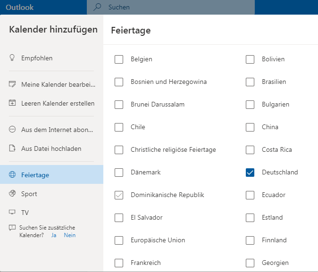Click the lightbulb icon beside Empfohlen
318x272 pixels.
(12, 58)
